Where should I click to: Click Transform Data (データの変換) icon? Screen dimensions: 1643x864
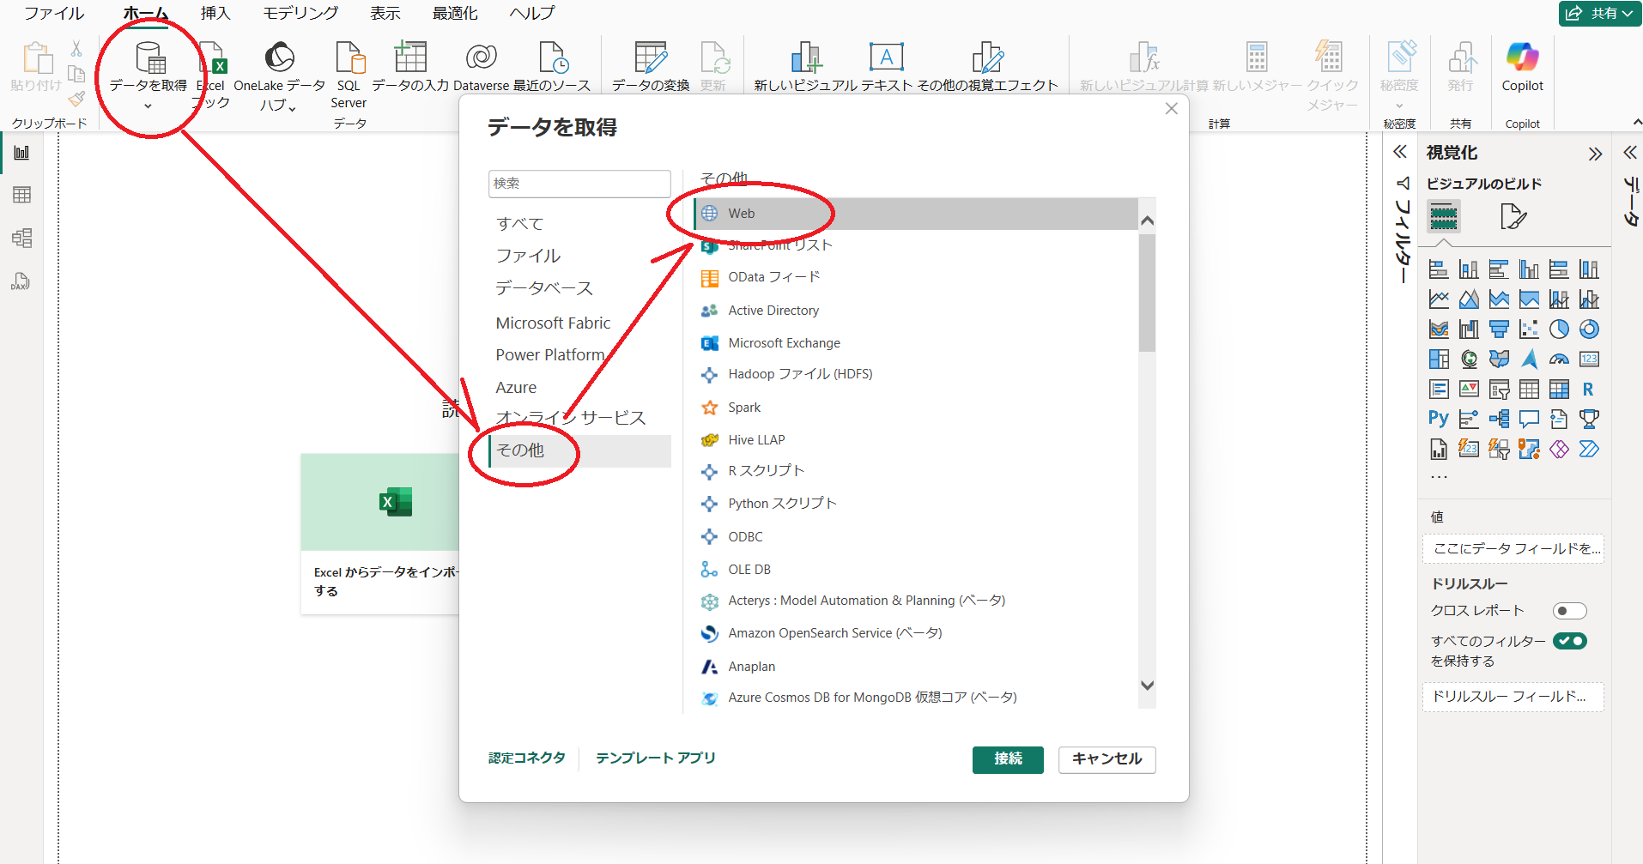click(651, 57)
